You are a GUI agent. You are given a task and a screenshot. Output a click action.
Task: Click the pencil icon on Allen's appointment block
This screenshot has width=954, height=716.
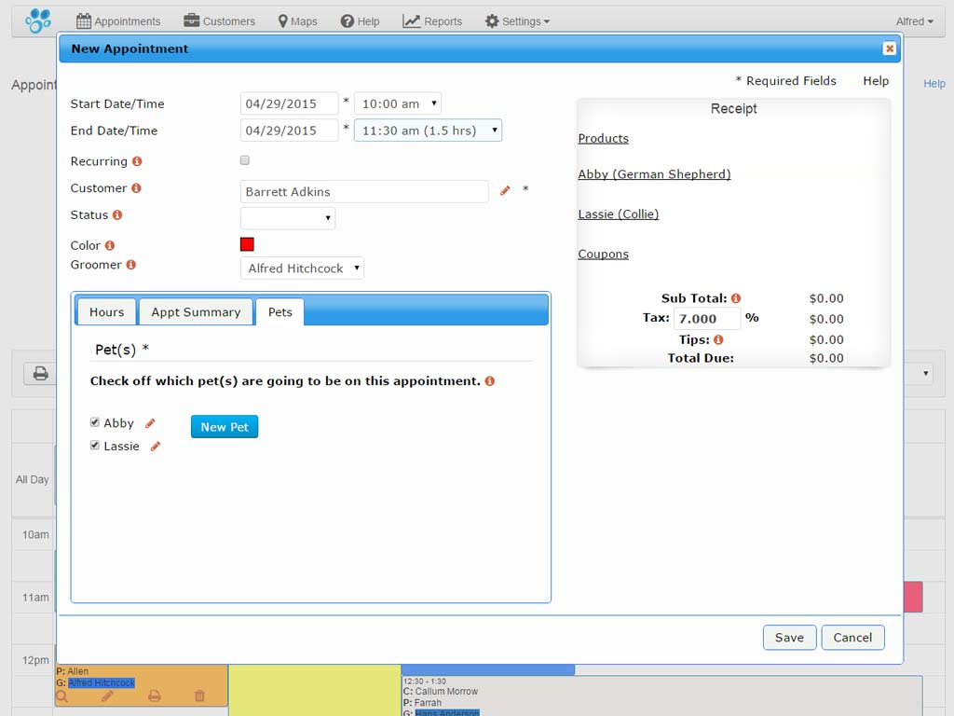click(107, 695)
